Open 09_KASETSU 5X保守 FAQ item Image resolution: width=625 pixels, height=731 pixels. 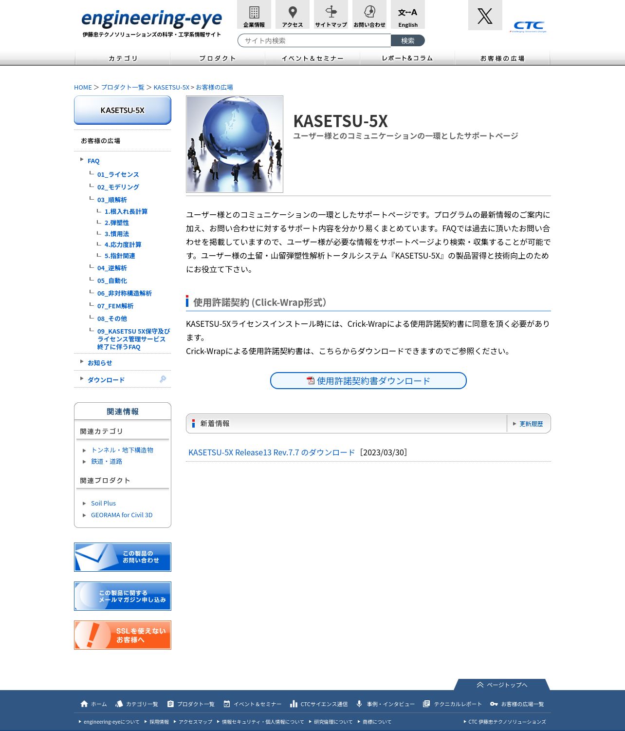pos(133,339)
